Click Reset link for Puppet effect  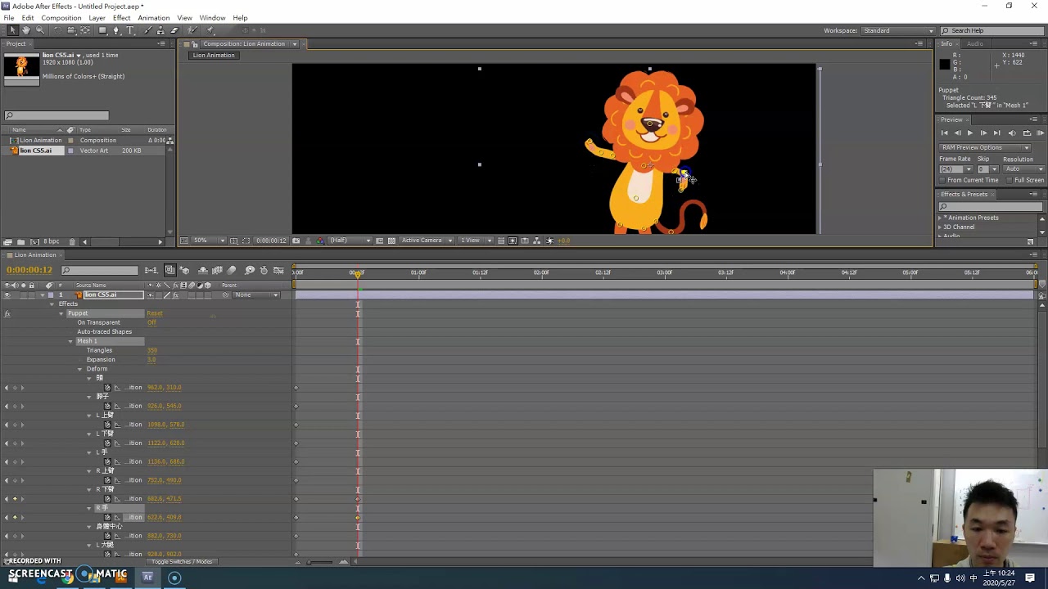[154, 313]
